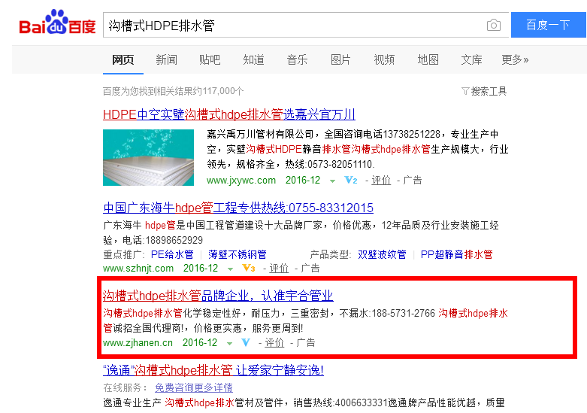
Task: Visit the www.zjhanen.cn URL
Action: [x=138, y=342]
